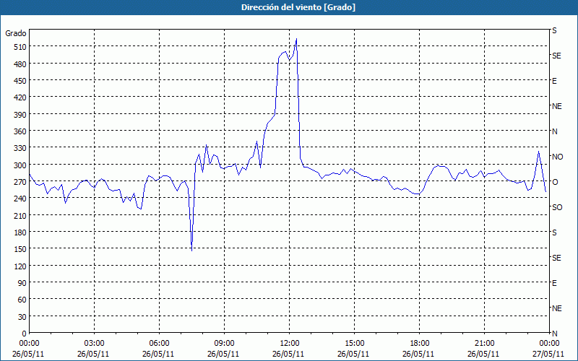
Task: Click the 90 degree axis label
Action: [22, 283]
